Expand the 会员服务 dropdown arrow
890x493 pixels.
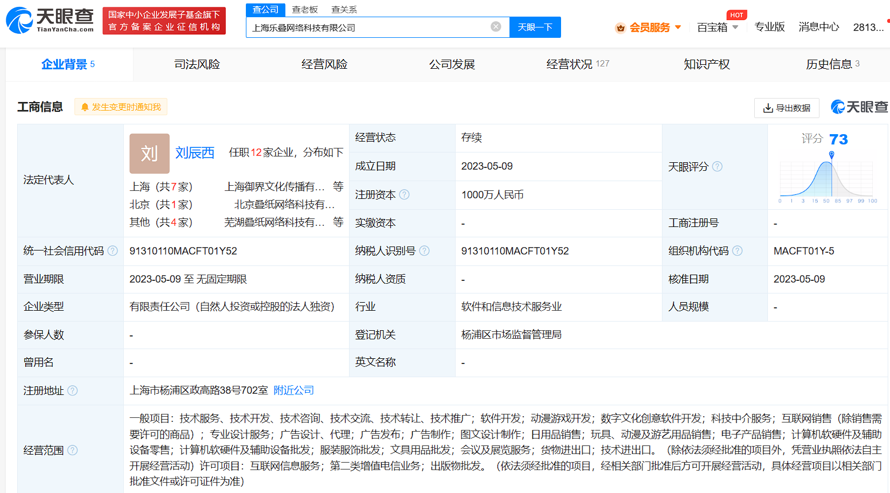pos(678,28)
